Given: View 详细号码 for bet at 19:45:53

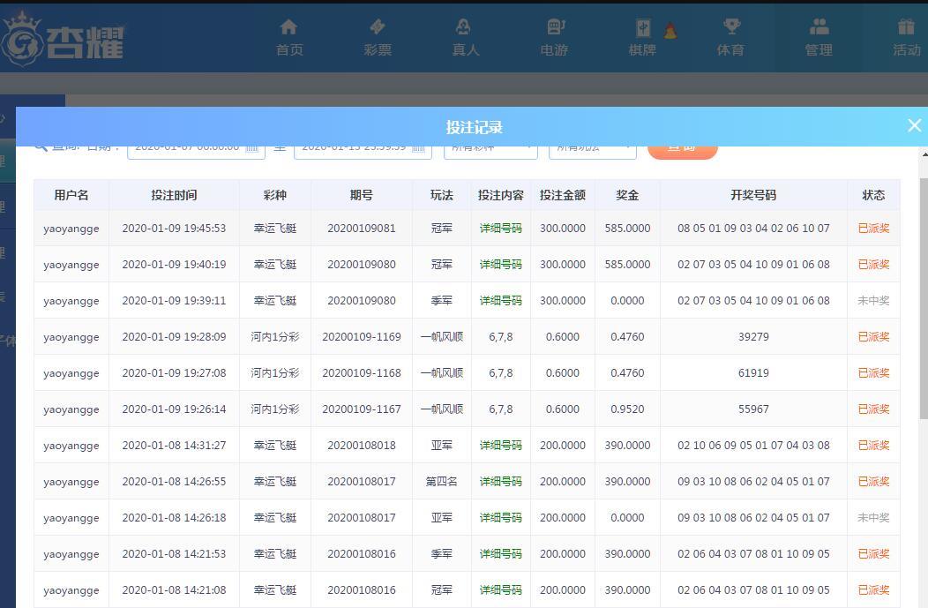Looking at the screenshot, I should 501,228.
